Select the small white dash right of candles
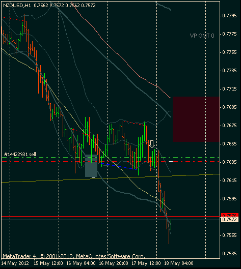The height and width of the screenshot is (269, 241). tap(171, 161)
